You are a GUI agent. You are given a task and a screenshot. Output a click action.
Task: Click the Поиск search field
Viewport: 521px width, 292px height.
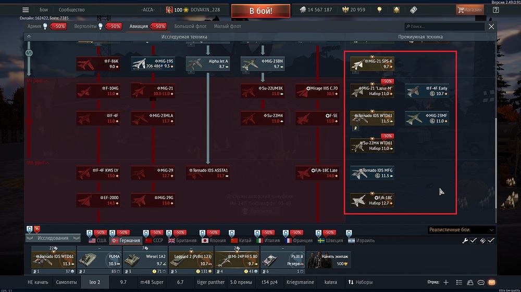[445, 26]
